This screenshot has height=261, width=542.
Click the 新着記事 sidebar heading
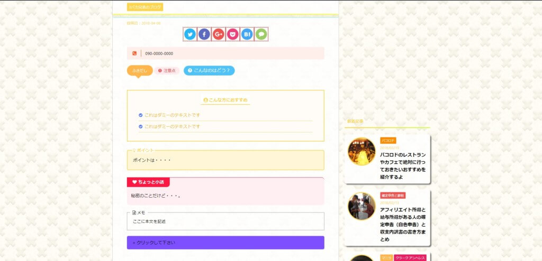pyautogui.click(x=355, y=121)
